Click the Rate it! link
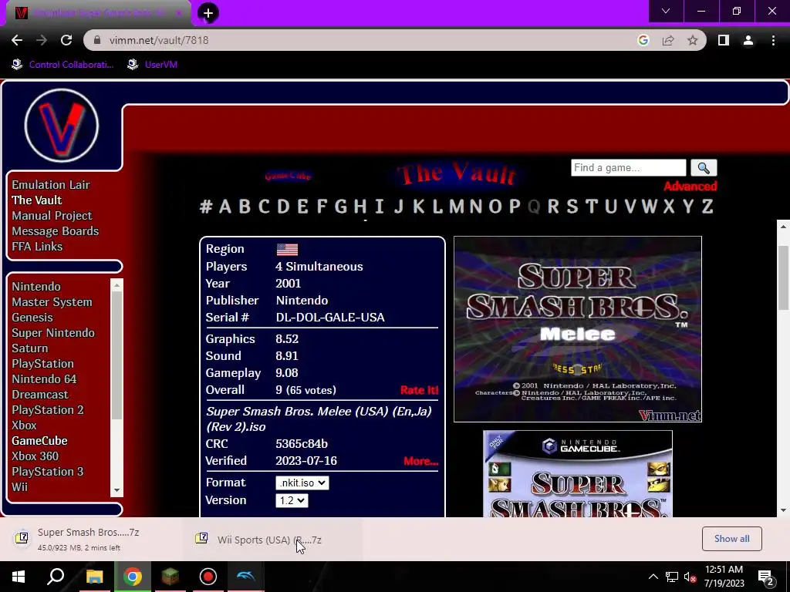The image size is (790, 592). tap(419, 390)
